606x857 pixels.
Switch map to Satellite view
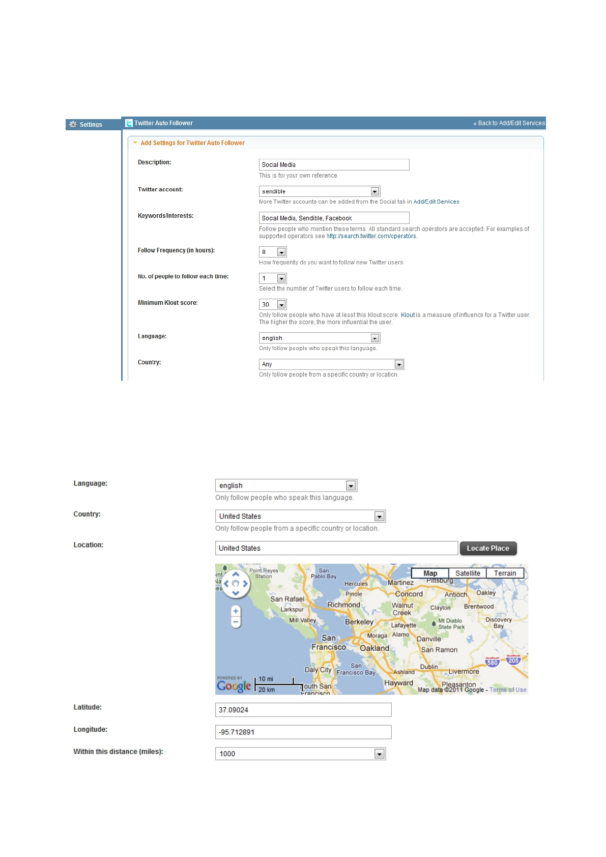tap(468, 573)
